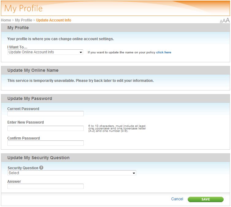Cancel the profile changes
Viewport: 231px width, 207px height.
[177, 199]
